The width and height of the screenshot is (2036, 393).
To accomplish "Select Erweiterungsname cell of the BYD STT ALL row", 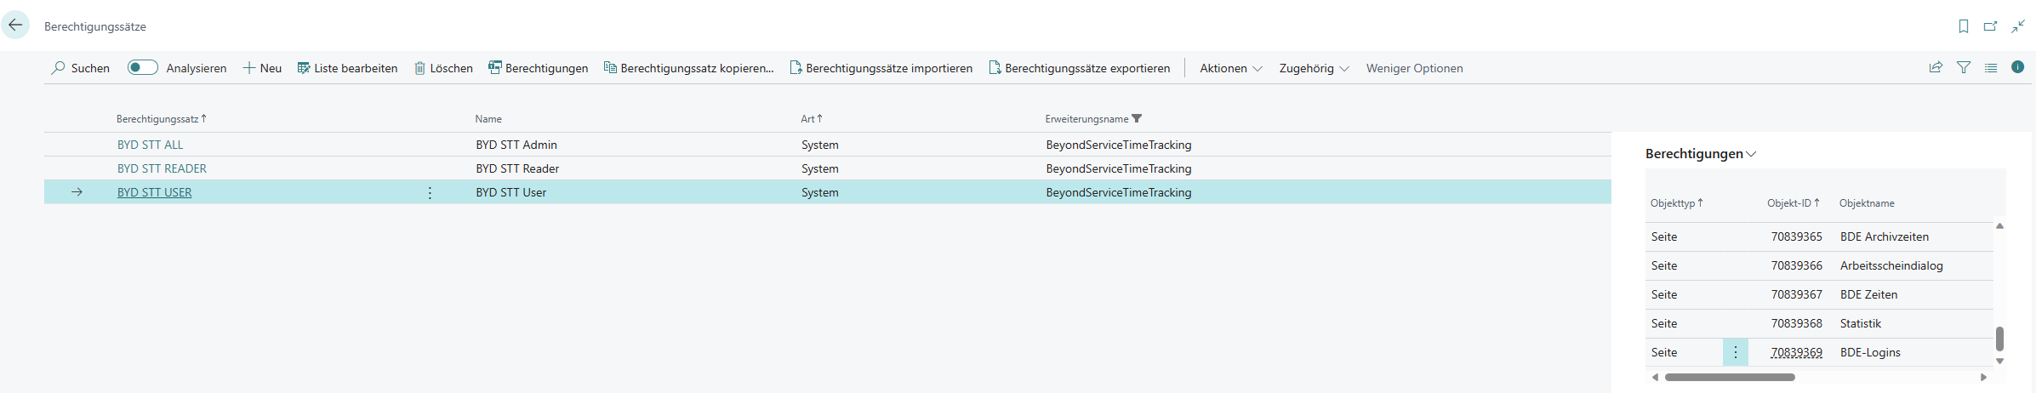I will 1119,145.
